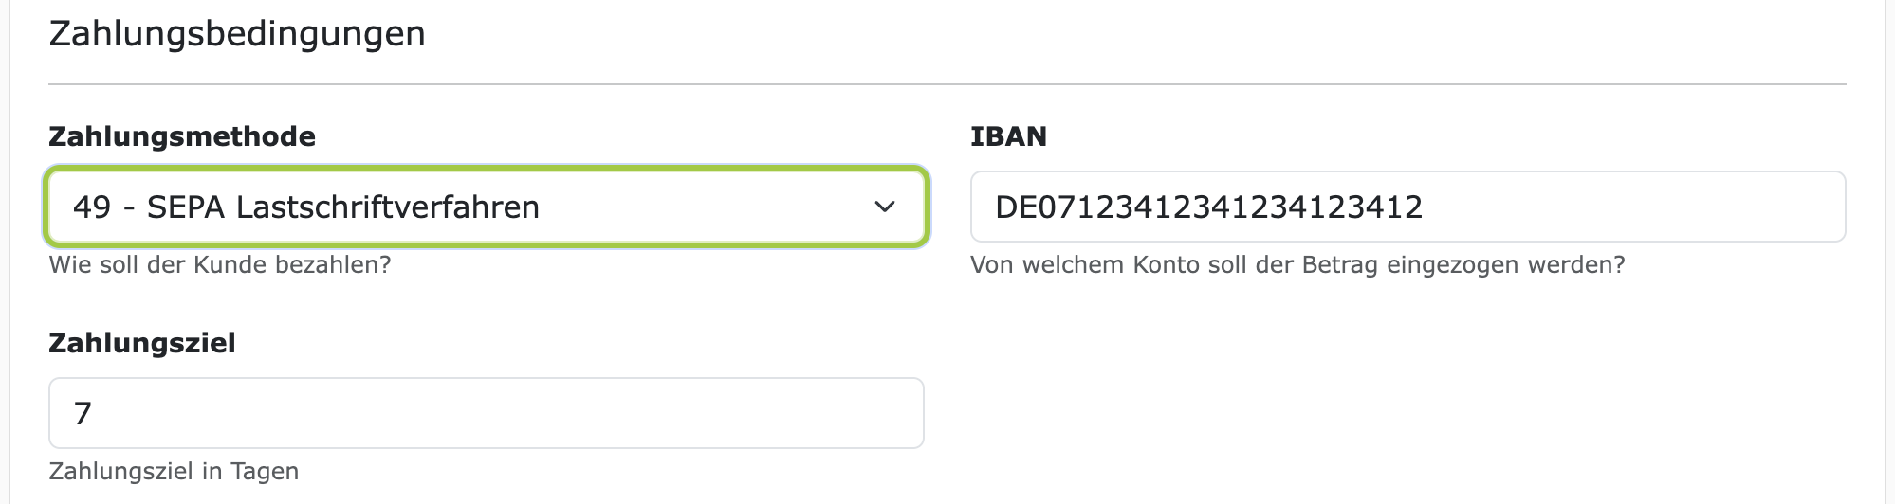Click the word 'Konto' in the IBAN hint
Viewport: 1895px width, 504px height.
click(x=1167, y=264)
